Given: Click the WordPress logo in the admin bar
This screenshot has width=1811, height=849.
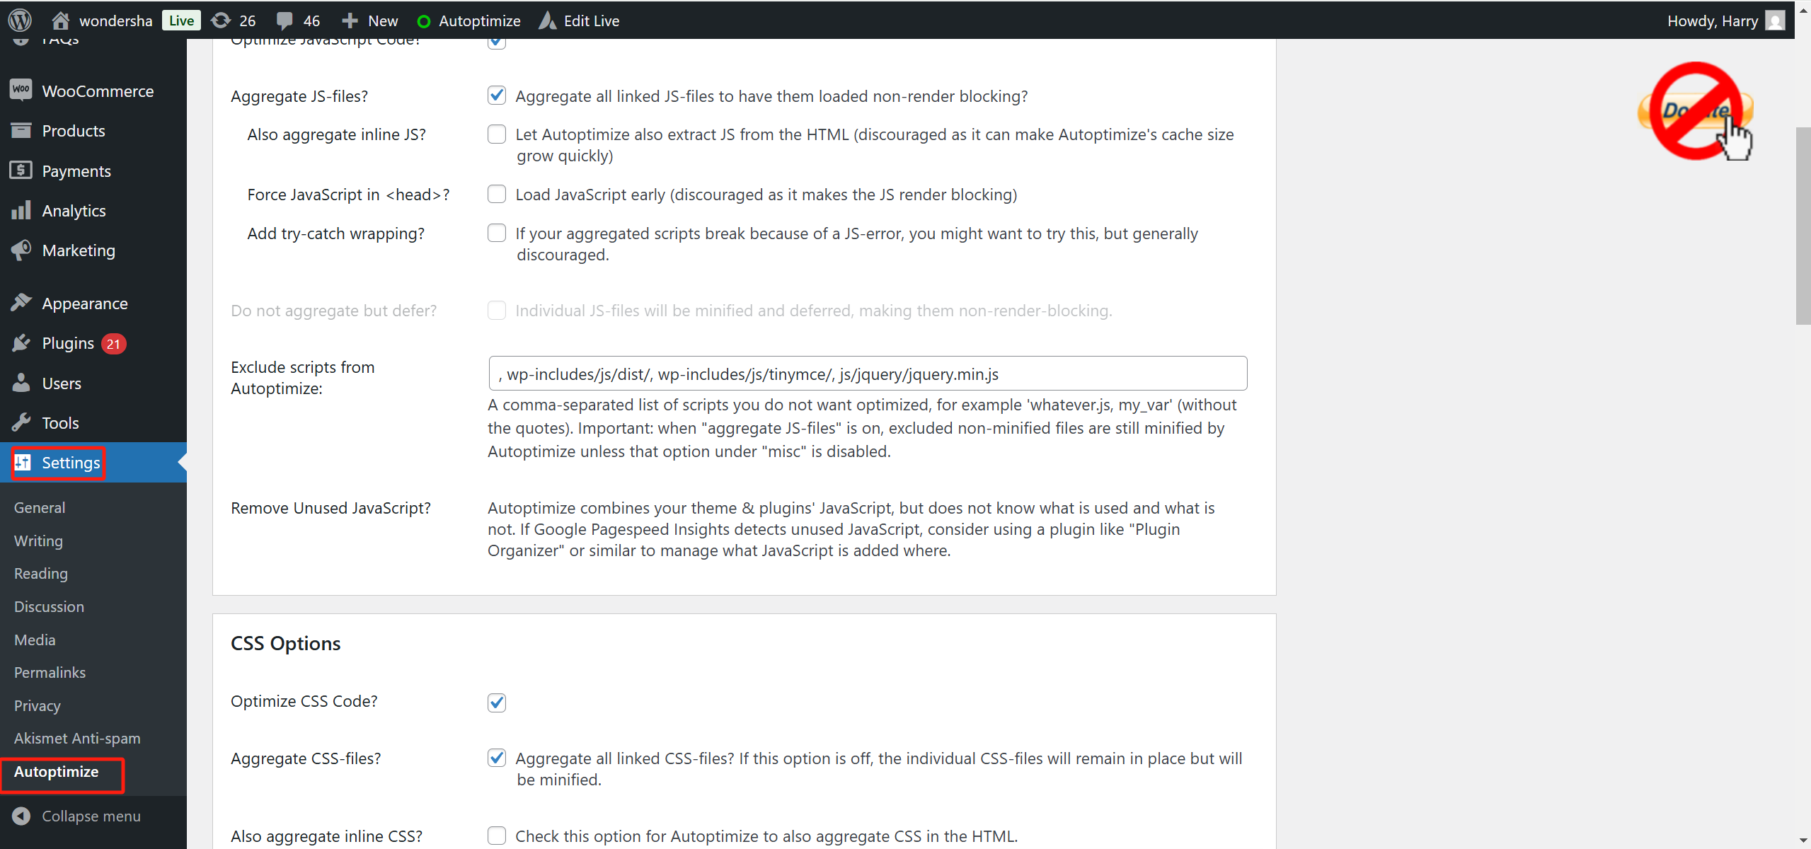Looking at the screenshot, I should pos(19,20).
